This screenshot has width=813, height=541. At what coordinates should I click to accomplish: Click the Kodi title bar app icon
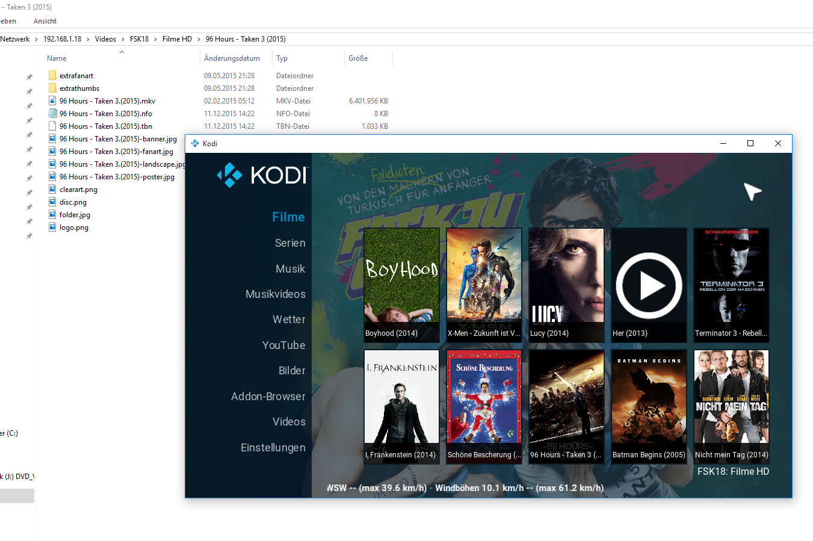point(195,143)
